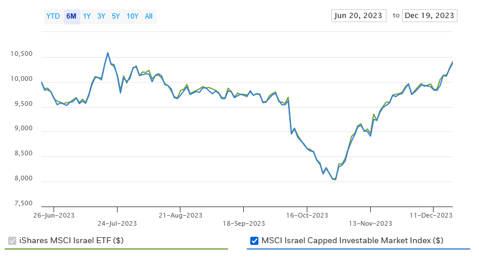Choose the 3Y time range
The image size is (479, 267).
[x=101, y=16]
